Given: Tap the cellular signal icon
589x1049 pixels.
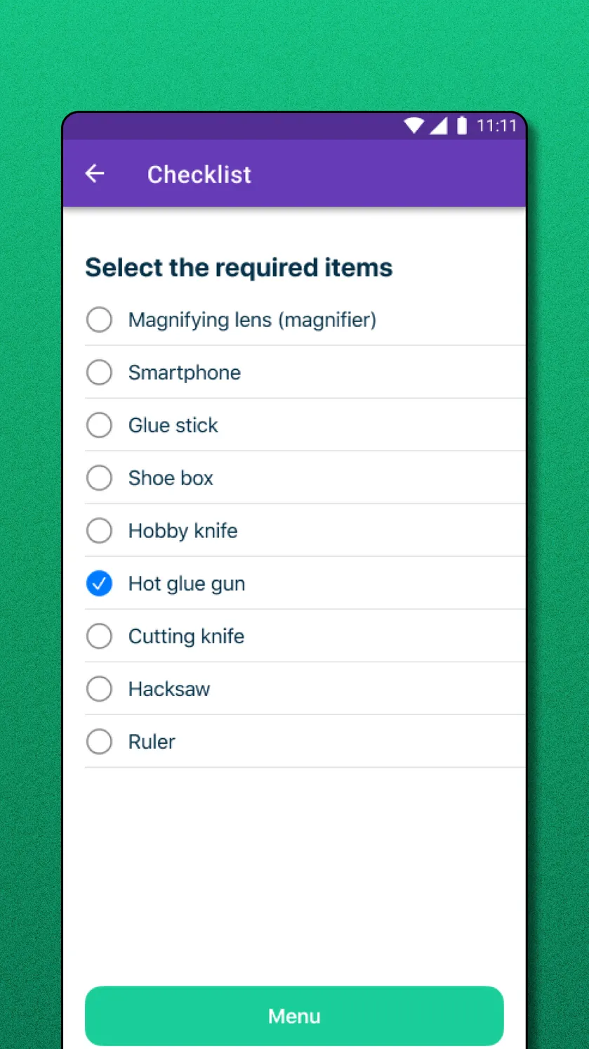Looking at the screenshot, I should click(x=439, y=126).
